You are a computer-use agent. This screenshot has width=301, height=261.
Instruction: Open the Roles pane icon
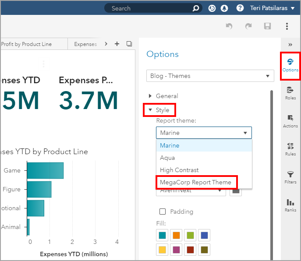pyautogui.click(x=290, y=93)
